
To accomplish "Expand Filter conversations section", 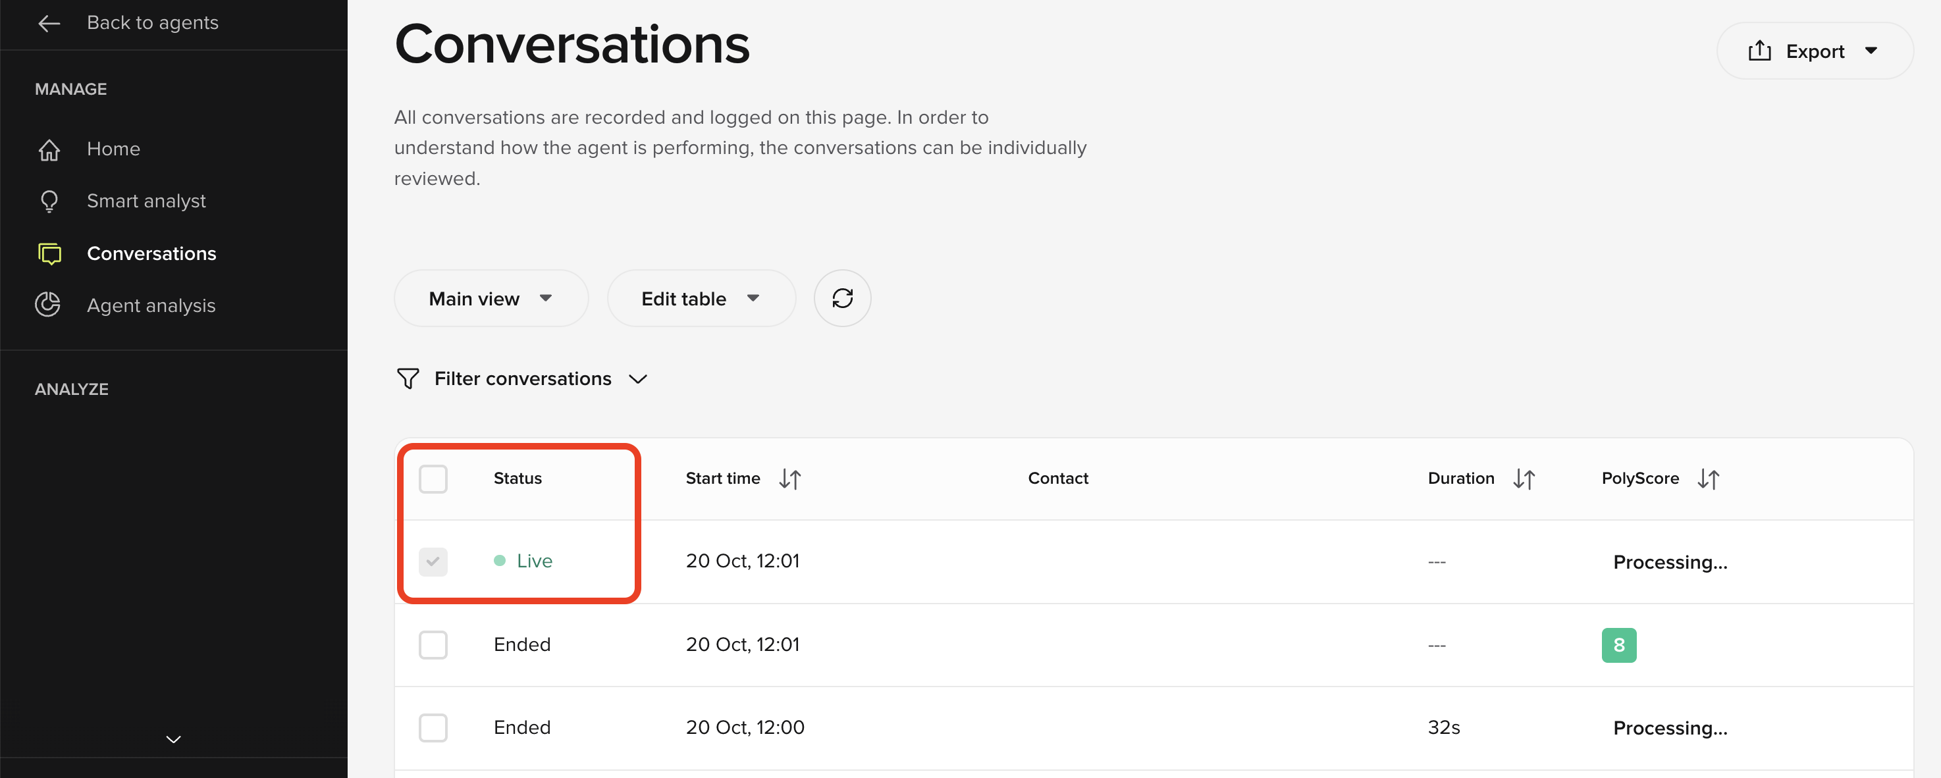I will click(522, 379).
